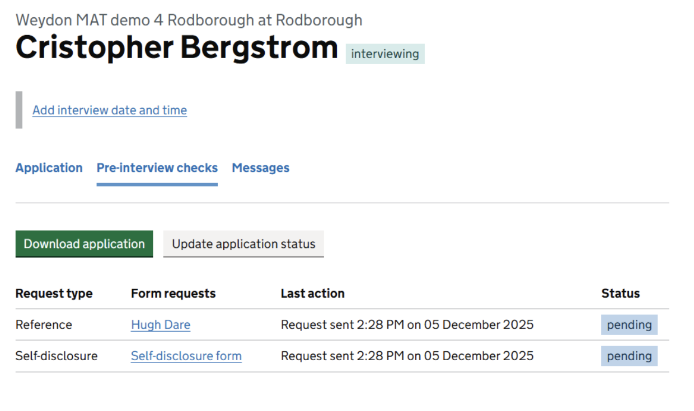The width and height of the screenshot is (694, 411).
Task: Switch to the Application tab
Action: [49, 168]
